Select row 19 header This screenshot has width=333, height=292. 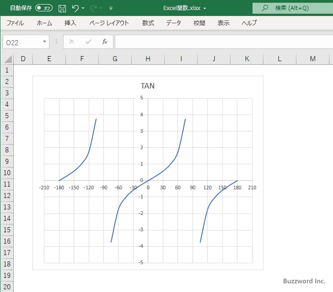click(7, 275)
